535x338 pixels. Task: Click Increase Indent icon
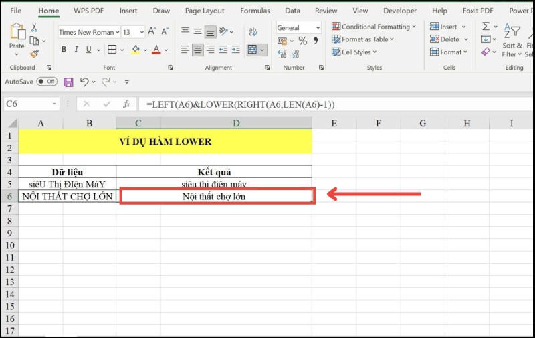pyautogui.click(x=236, y=50)
